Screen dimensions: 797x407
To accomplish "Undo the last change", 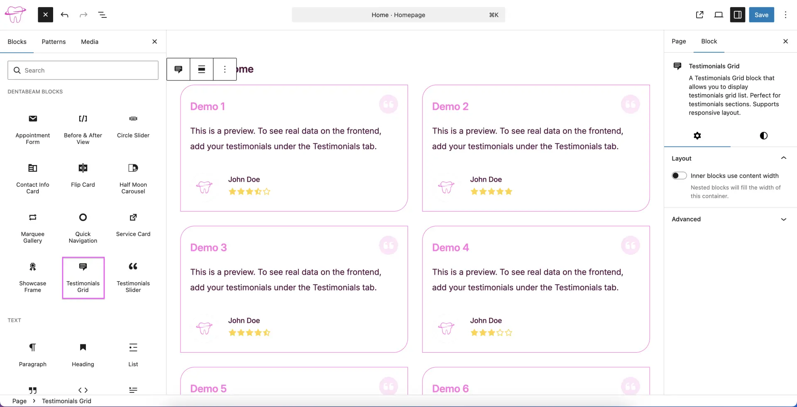I will point(64,15).
